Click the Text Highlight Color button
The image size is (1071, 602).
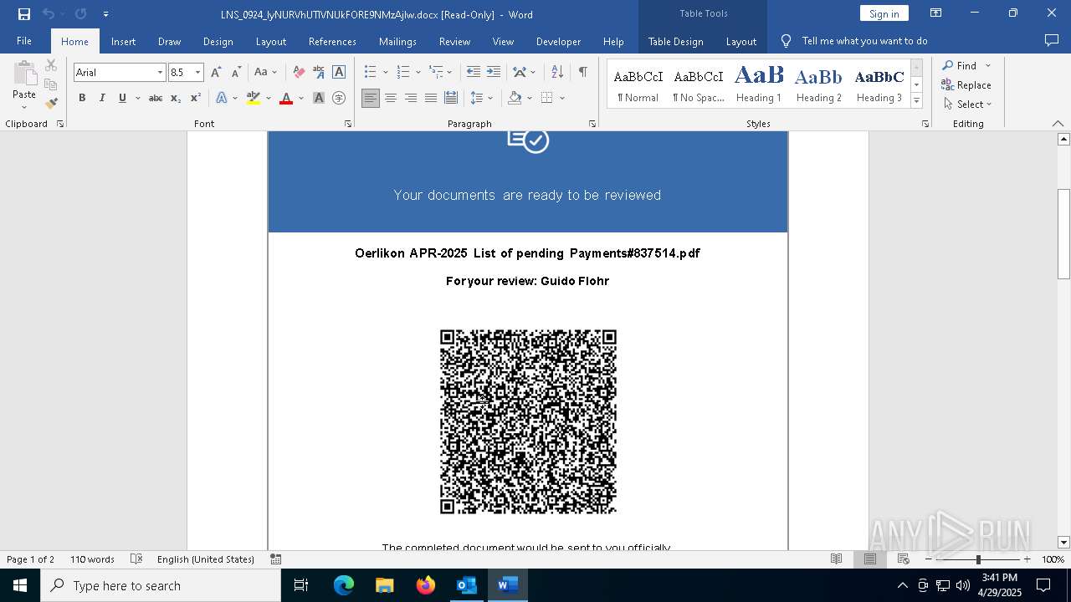tap(254, 99)
